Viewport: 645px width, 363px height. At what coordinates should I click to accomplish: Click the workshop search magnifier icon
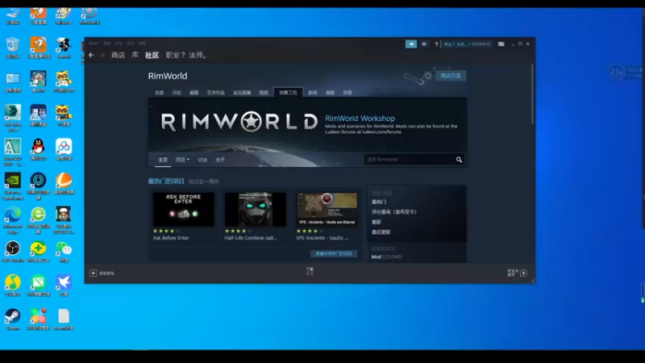coord(459,160)
